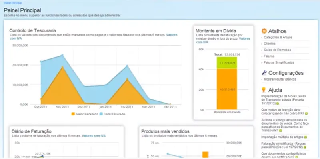
Task: Click the Ajuda lightbulb icon
Action: [264, 90]
